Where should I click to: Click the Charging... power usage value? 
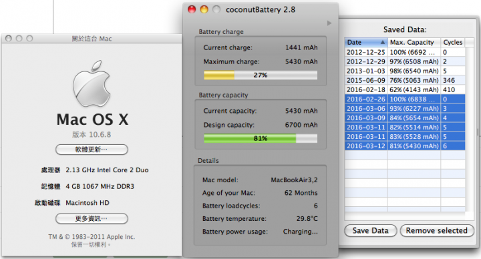click(x=301, y=232)
